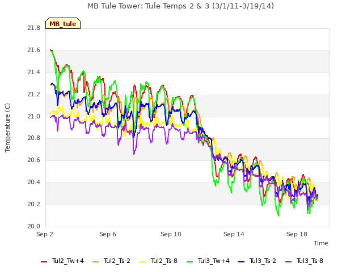Click the 21.4 y-axis tick label
The width and height of the screenshot is (363, 272).
click(x=34, y=73)
